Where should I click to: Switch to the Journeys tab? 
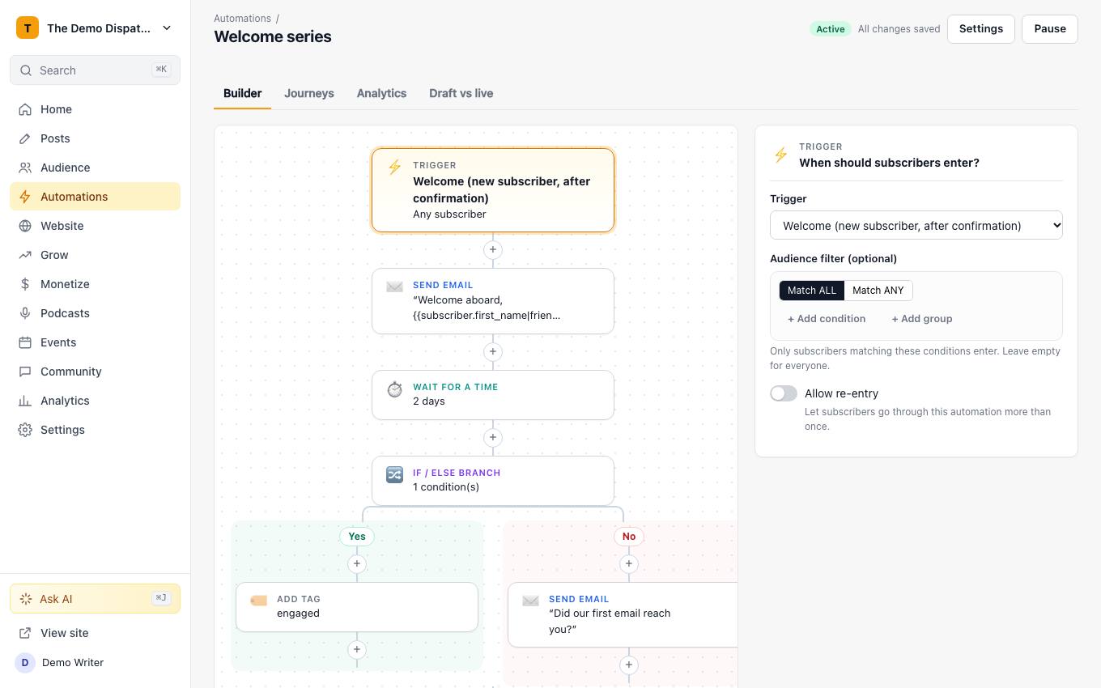(309, 93)
